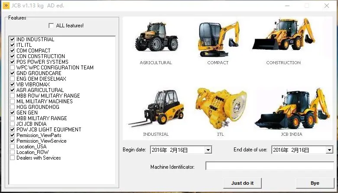The height and width of the screenshot is (193, 338).
Task: Uncheck ITL ITL feature
Action: 12,45
